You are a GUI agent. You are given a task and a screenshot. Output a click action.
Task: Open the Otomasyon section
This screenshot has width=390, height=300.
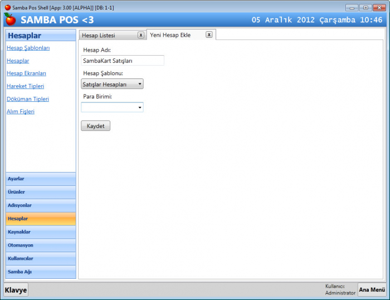click(41, 245)
